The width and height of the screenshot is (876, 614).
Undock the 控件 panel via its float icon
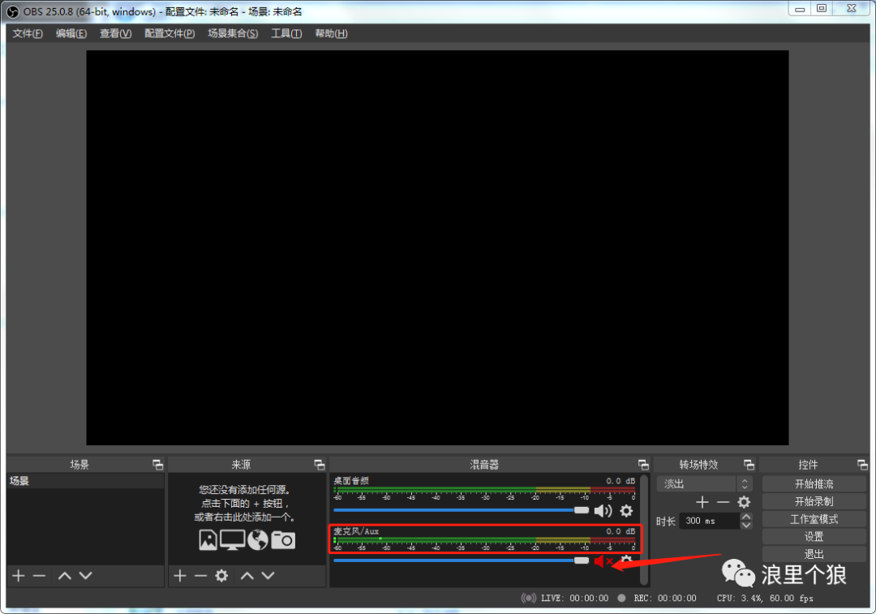point(862,465)
